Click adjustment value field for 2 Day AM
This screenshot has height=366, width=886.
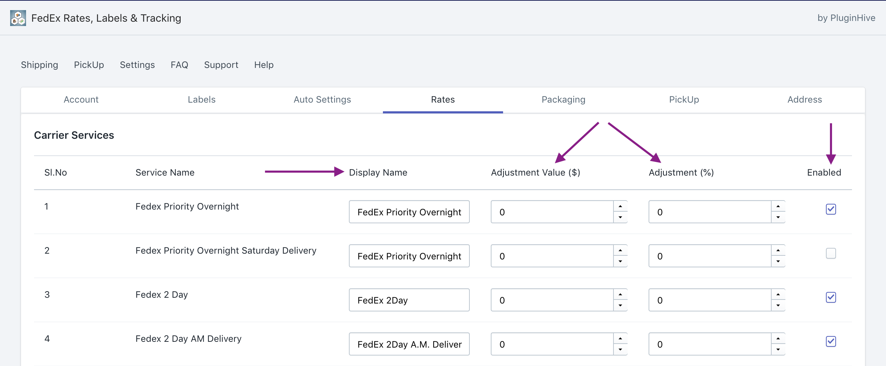pyautogui.click(x=552, y=344)
